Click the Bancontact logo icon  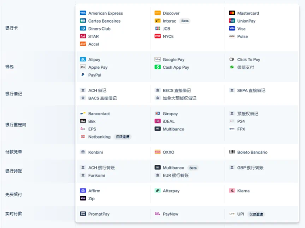point(83,113)
